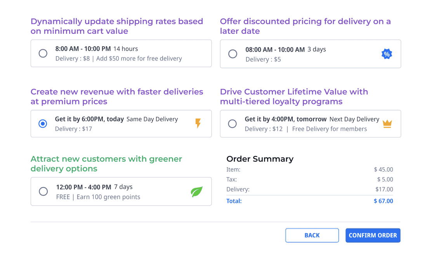427x253 pixels.
Task: Click the orange lightning bolt icon
Action: (198, 123)
